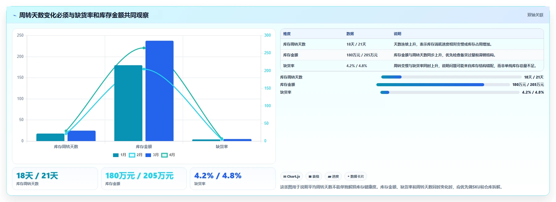The height and width of the screenshot is (202, 556).
Task: Click the panel title 周转天数变化必须与缺货率和库存金额共同观察
Action: point(84,15)
